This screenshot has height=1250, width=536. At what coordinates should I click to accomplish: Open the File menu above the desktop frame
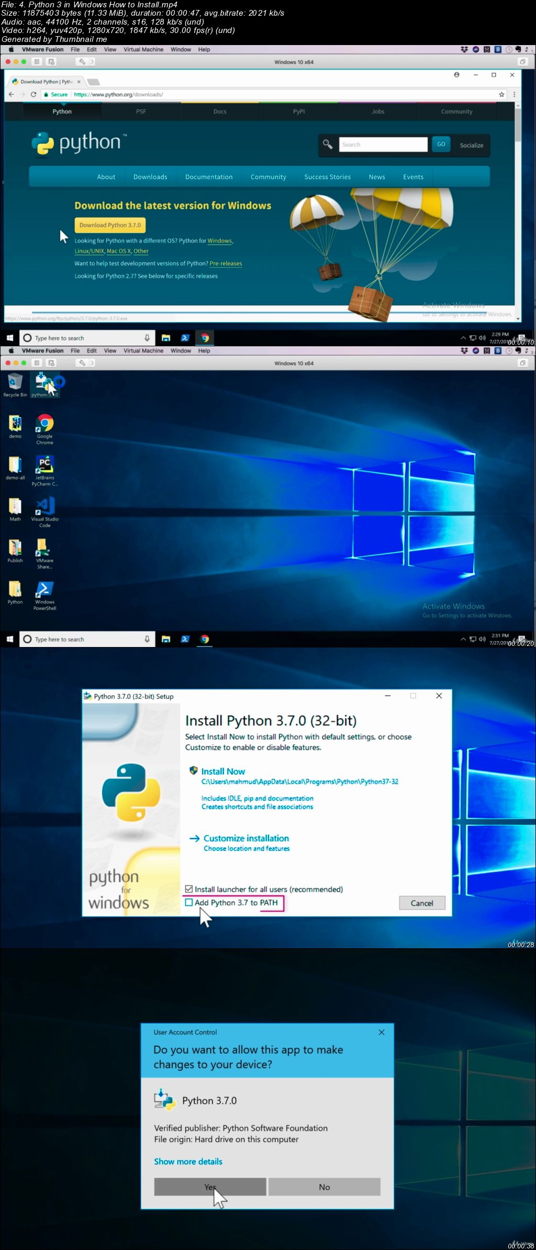[75, 351]
